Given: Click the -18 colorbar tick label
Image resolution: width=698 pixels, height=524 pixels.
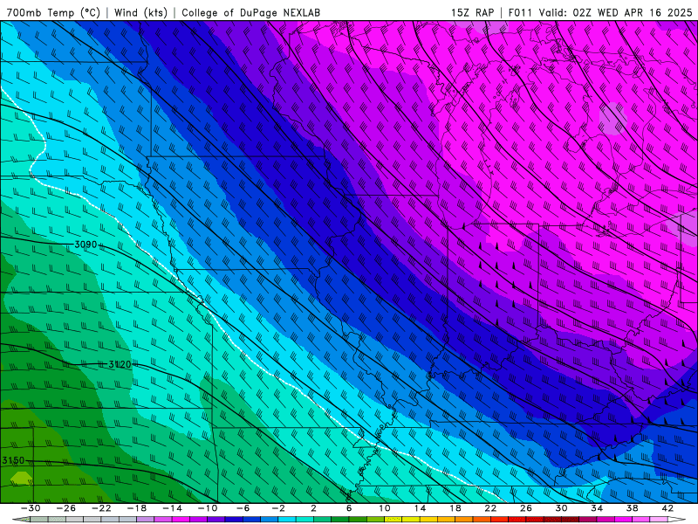Looking at the screenshot, I should [x=137, y=508].
